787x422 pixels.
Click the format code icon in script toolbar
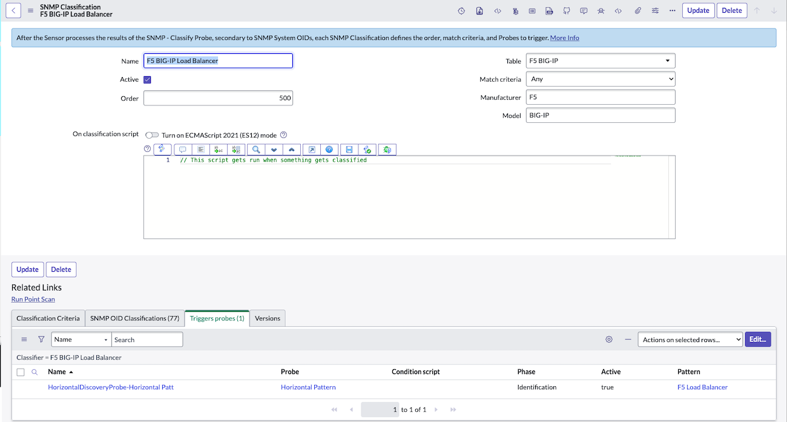click(201, 149)
